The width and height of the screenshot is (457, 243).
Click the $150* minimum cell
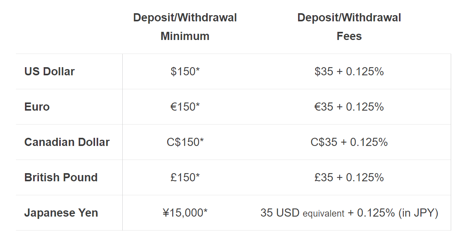(x=185, y=71)
